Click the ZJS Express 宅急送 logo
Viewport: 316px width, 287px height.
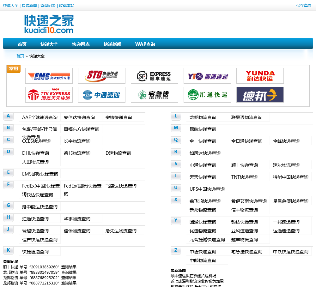coord(155,95)
